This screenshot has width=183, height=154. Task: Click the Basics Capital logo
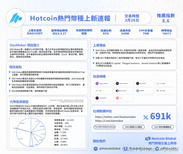117,91
